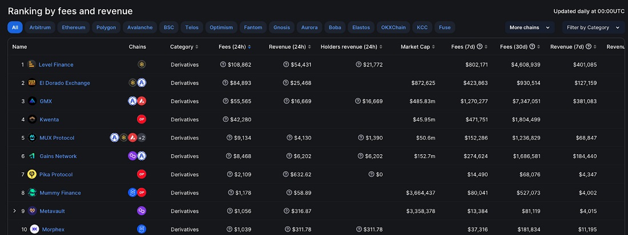Viewport: 628px width, 235px height.
Task: Click the Polygon chain icon in Metavault row
Action: coord(142,211)
